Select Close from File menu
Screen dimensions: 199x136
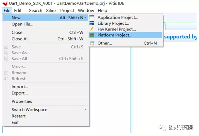45,32
